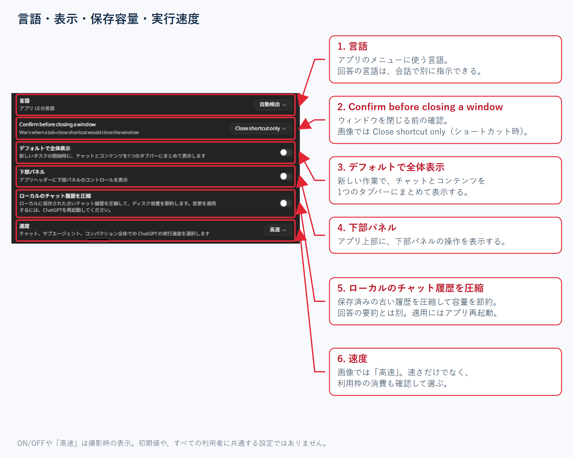
Task: Click the ローカルのチャット履歴を圧縮 setting label
Action: 55,196
